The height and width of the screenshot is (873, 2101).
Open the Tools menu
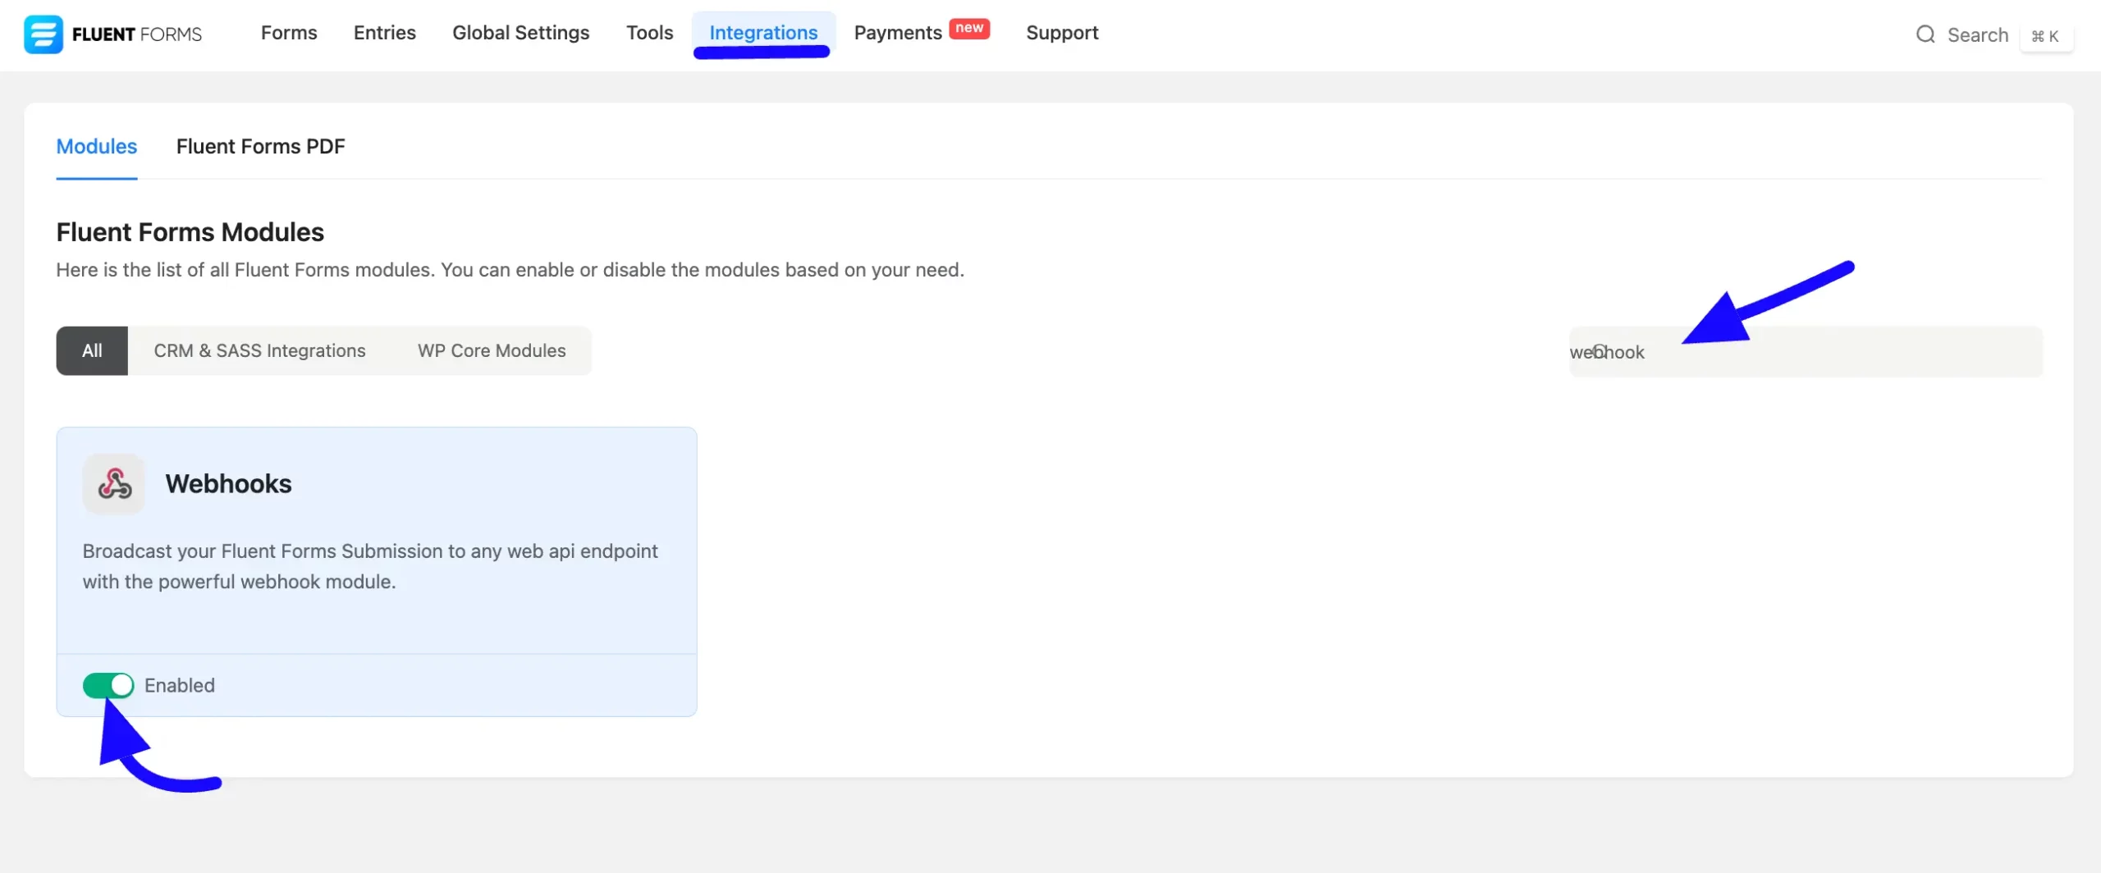click(649, 33)
